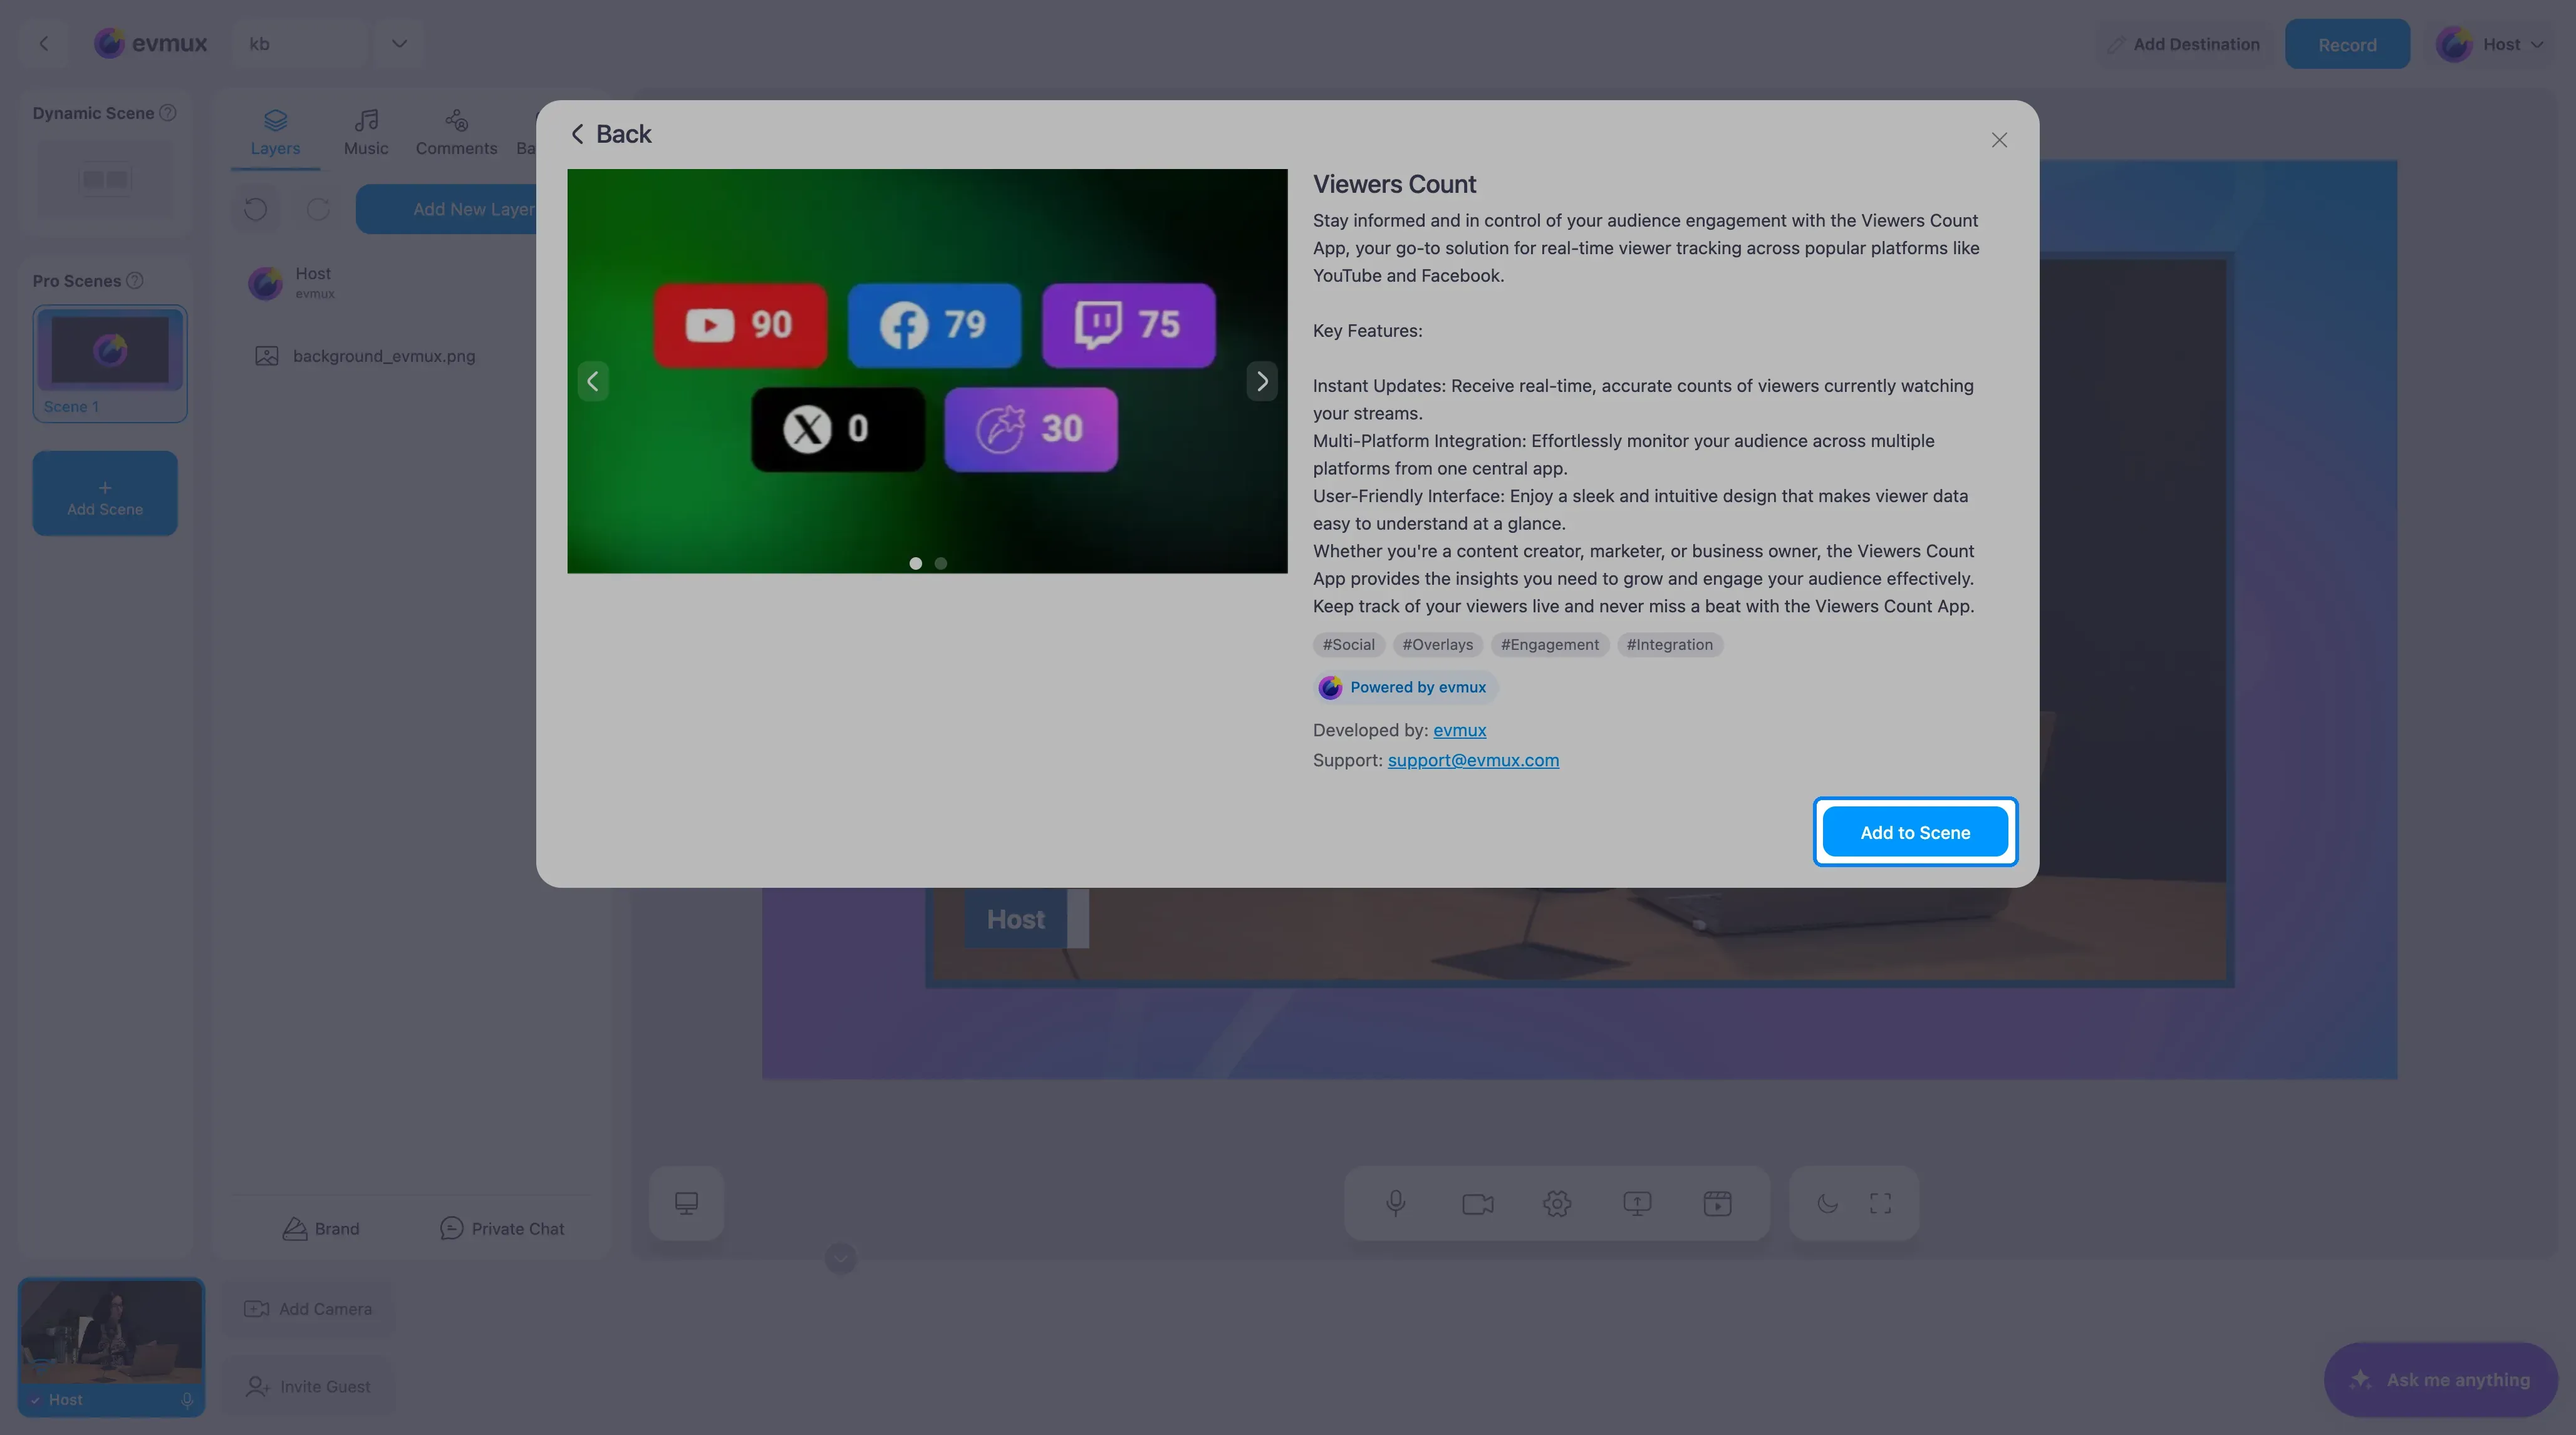Viewport: 2576px width, 1435px height.
Task: Click the #Social tag
Action: pyautogui.click(x=1348, y=644)
